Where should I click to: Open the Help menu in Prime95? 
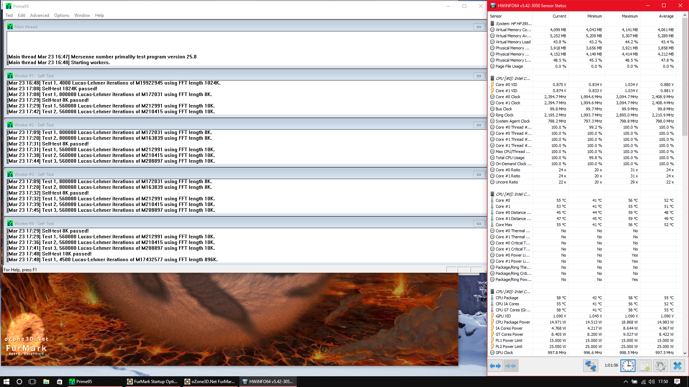99,15
